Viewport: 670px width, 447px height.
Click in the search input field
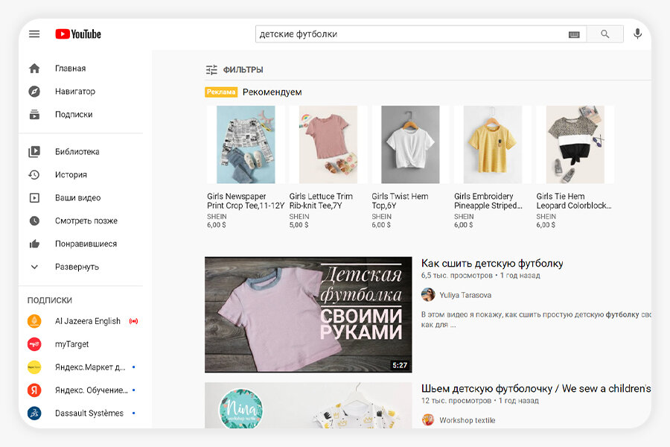(x=409, y=34)
